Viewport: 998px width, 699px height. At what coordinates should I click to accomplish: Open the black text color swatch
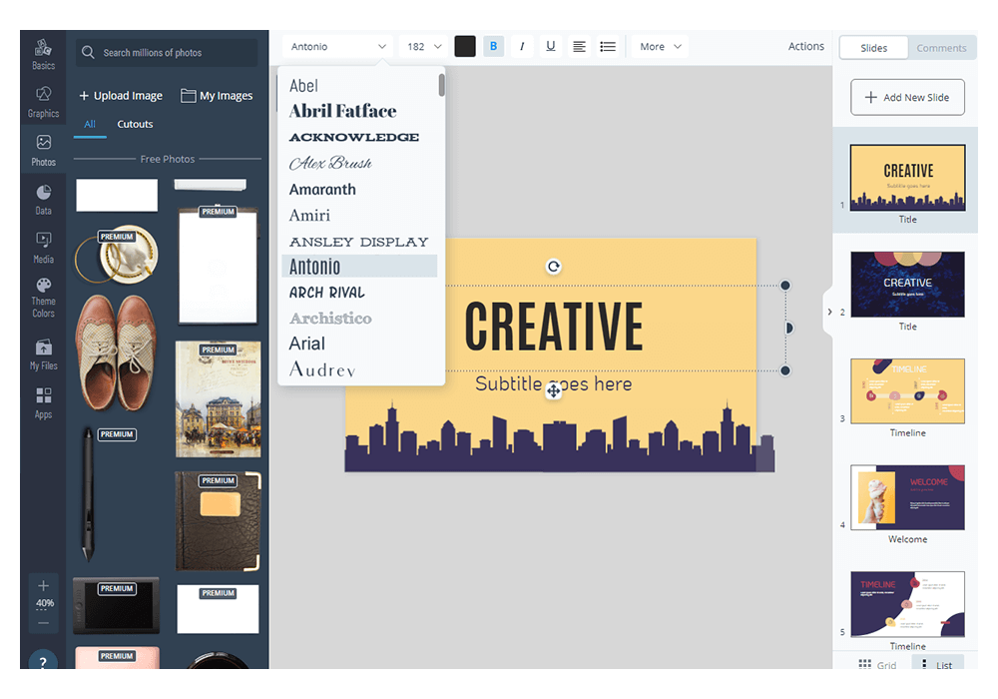tap(465, 47)
